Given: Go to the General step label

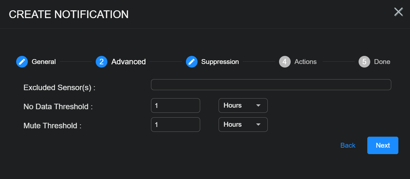Looking at the screenshot, I should (x=44, y=62).
